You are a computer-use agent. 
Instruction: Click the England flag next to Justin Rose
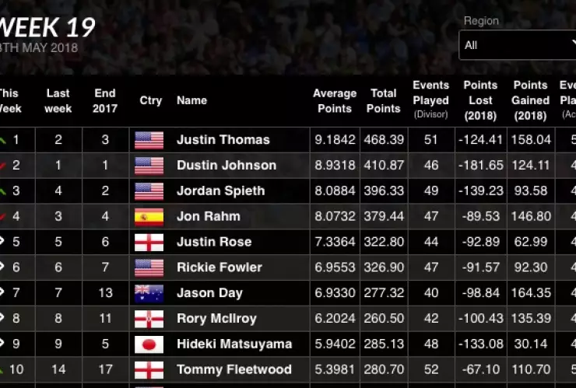point(149,242)
